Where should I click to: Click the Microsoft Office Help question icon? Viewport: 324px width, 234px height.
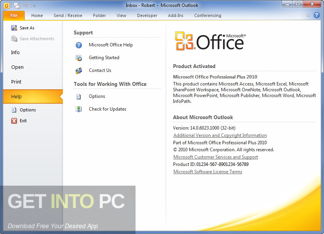(79, 45)
